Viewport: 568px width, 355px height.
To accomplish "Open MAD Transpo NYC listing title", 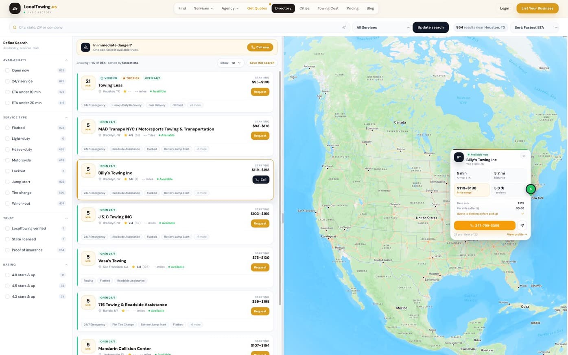I will click(x=156, y=129).
